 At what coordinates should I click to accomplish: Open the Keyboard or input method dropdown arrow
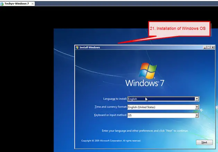(197, 115)
